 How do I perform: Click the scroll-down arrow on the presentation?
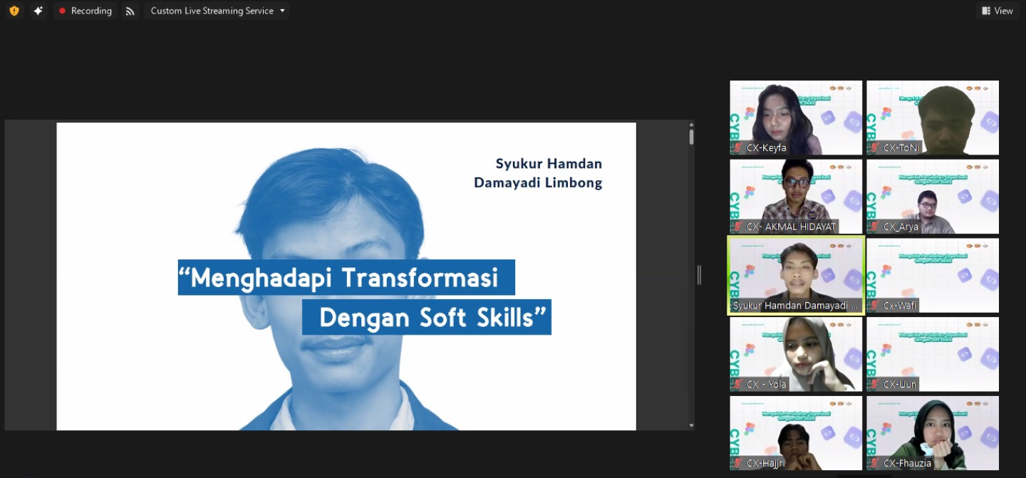tap(690, 425)
